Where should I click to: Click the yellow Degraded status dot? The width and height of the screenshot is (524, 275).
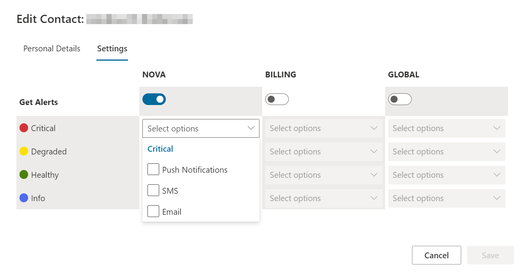coord(24,151)
